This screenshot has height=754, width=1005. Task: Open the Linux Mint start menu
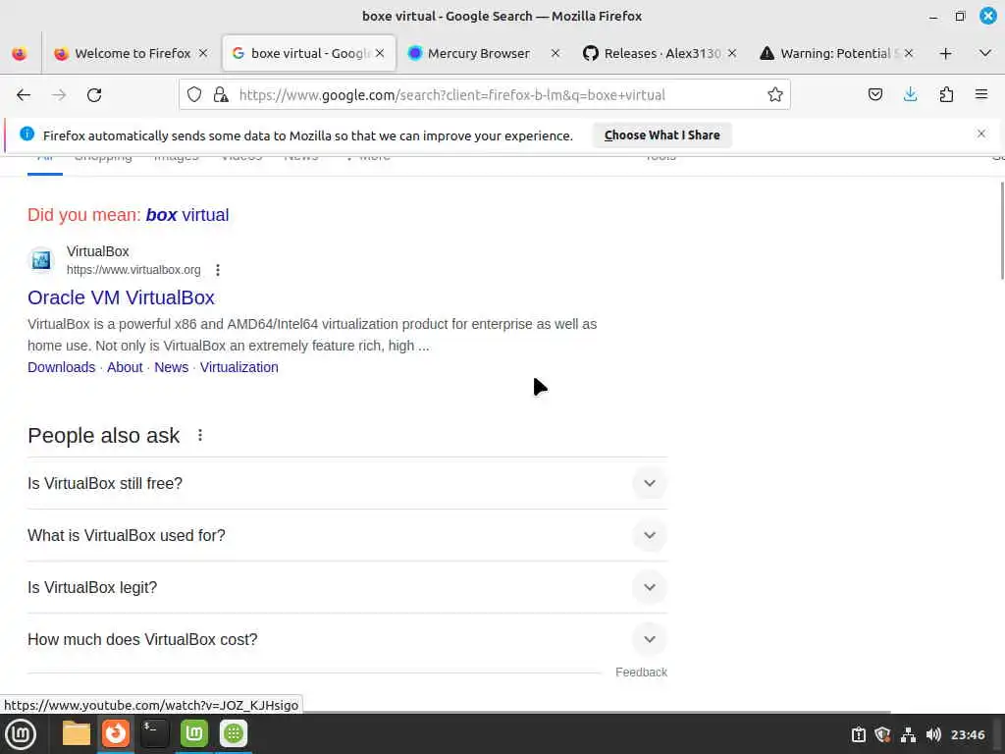(21, 734)
